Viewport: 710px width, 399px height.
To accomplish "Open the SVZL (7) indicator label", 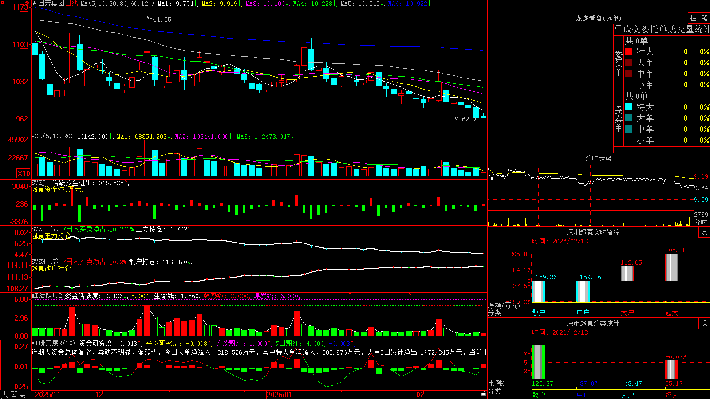I will tap(45, 229).
